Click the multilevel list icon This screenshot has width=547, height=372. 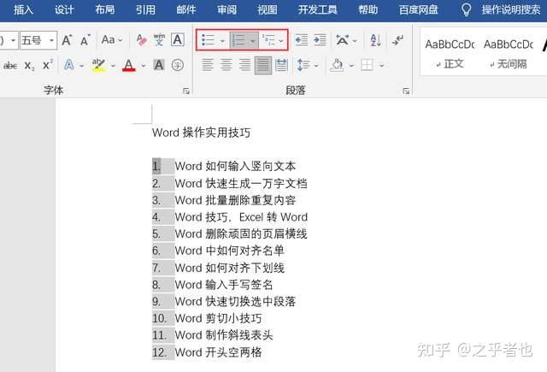[269, 40]
